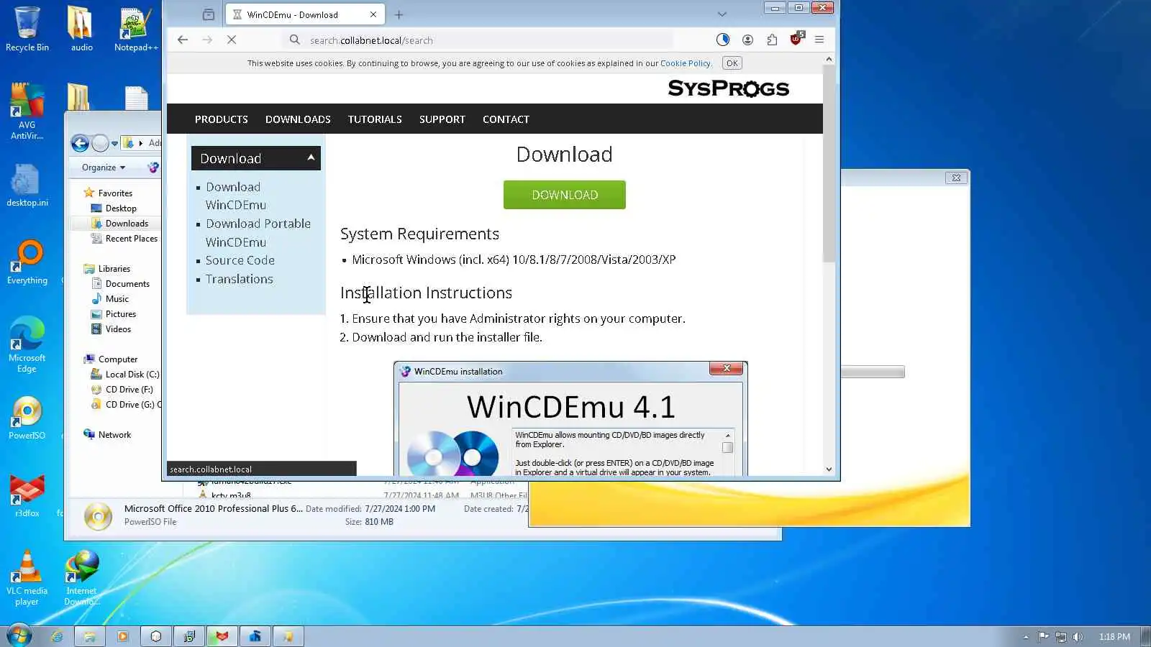Click the uBlock Origin shield icon
This screenshot has height=647, width=1151.
796,40
